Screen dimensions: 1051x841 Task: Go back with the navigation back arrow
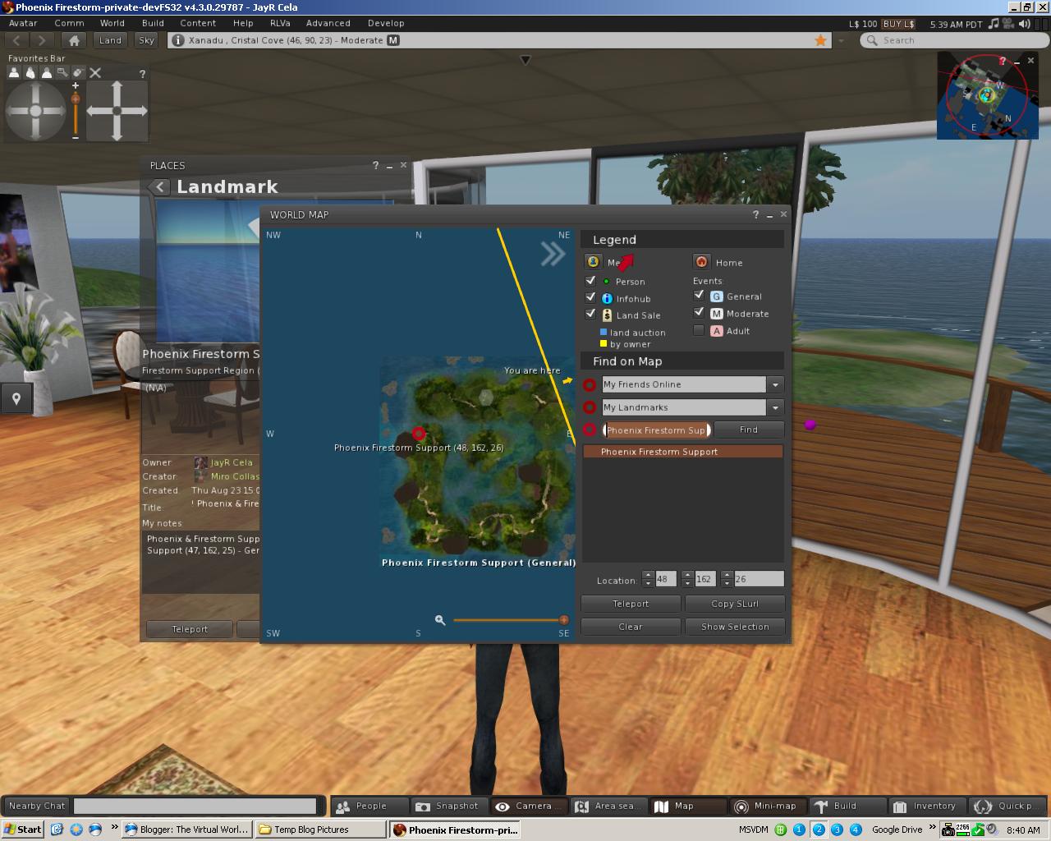point(18,40)
